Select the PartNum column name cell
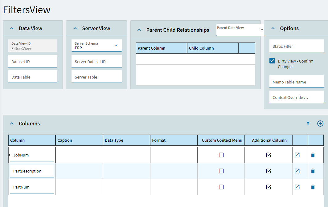Viewport: 328px width, 207px height. point(32,187)
